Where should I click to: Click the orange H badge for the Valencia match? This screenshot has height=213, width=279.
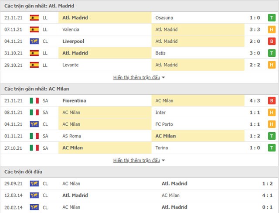(x=272, y=29)
